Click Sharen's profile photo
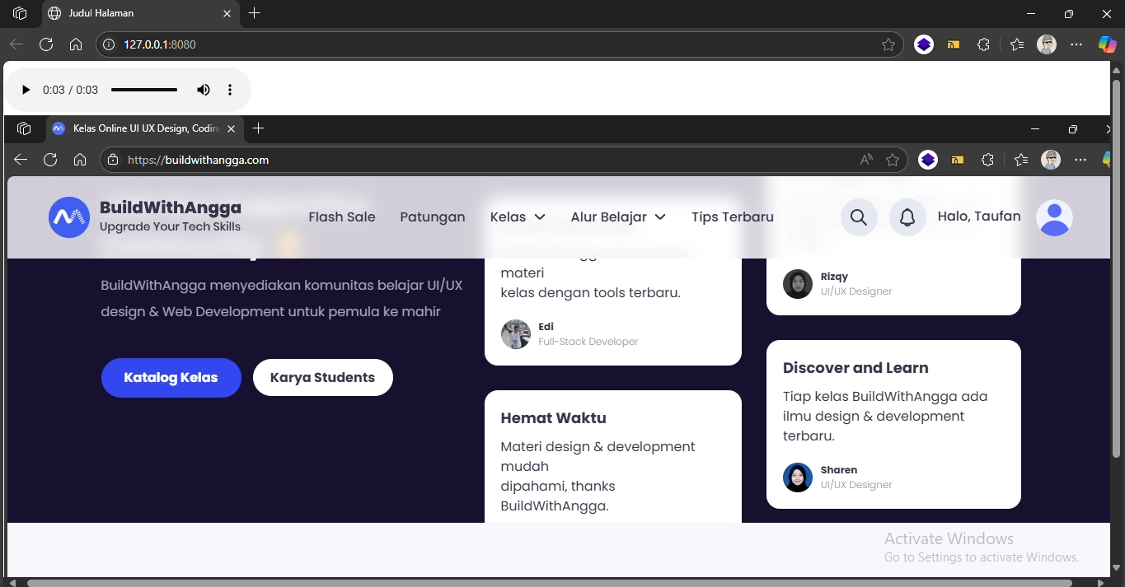The image size is (1125, 587). pyautogui.click(x=798, y=478)
